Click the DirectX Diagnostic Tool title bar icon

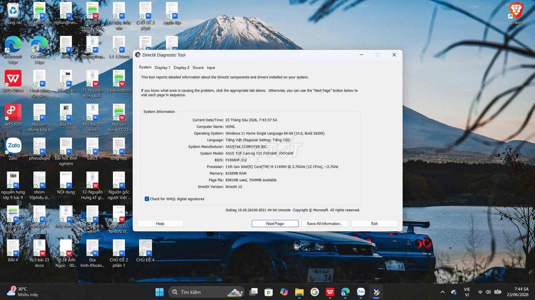(x=138, y=55)
